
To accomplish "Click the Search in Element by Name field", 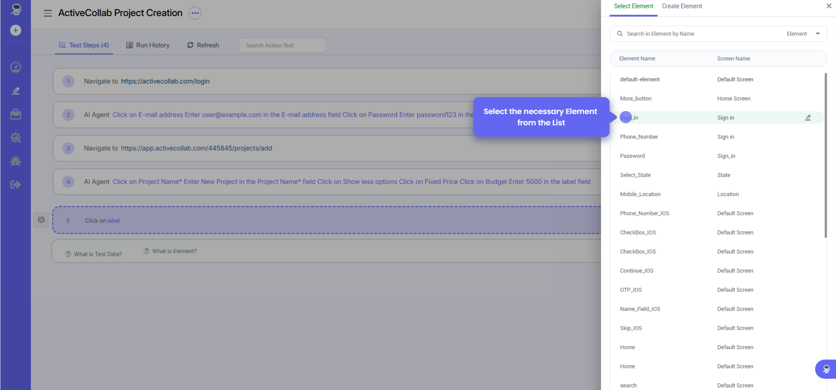I will point(697,34).
